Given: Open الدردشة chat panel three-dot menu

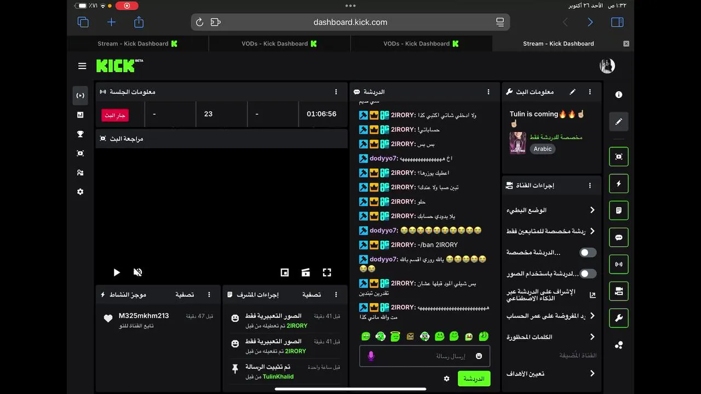Looking at the screenshot, I should tap(489, 92).
